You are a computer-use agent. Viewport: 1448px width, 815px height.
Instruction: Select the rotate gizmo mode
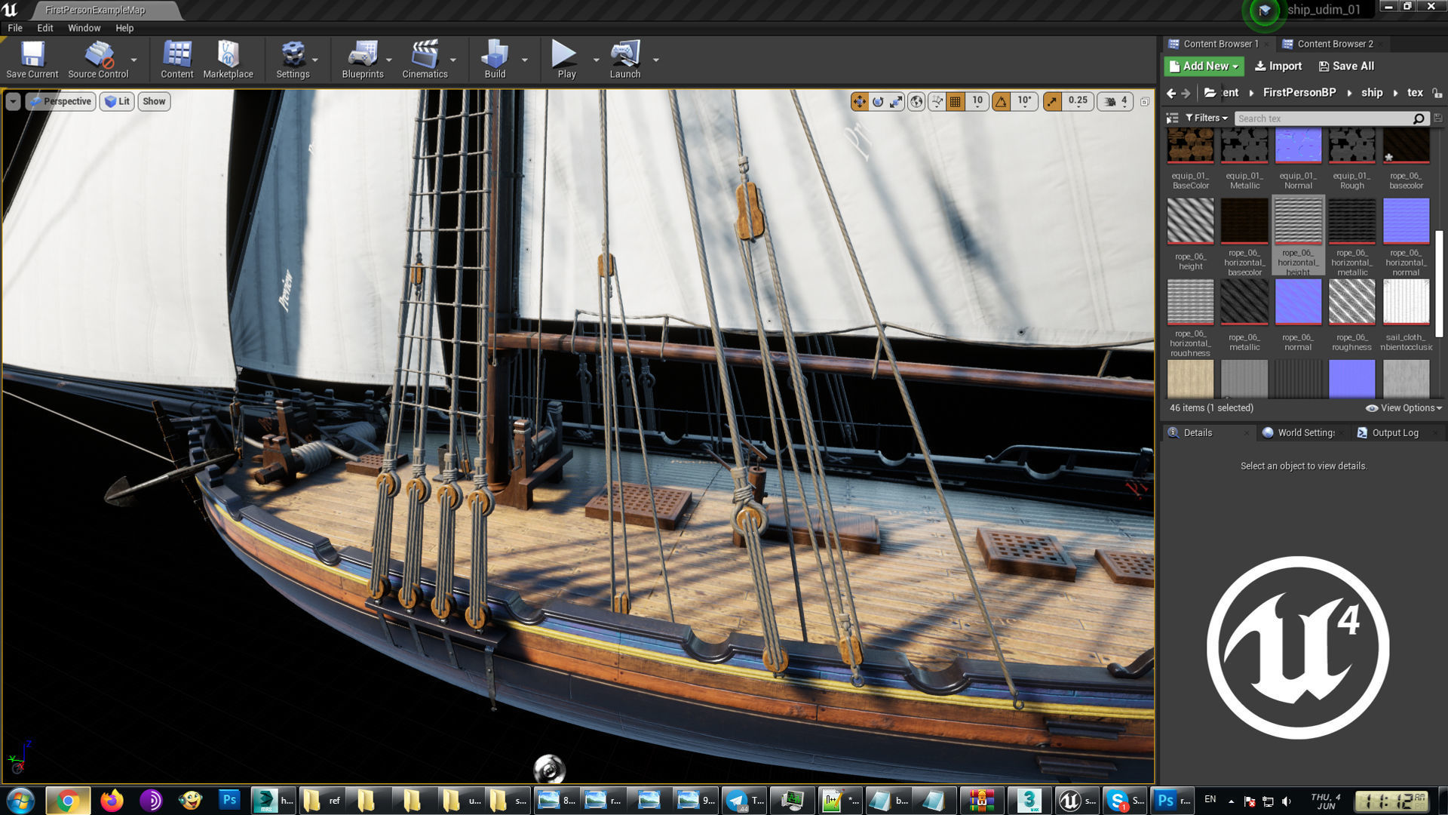[x=878, y=101]
